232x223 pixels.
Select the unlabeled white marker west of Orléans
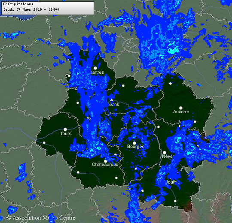(x=78, y=103)
